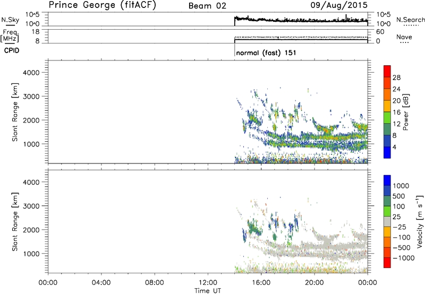Click the -100 label on velocity colorbar
Viewport: 425px width, 294px height.
402,237
